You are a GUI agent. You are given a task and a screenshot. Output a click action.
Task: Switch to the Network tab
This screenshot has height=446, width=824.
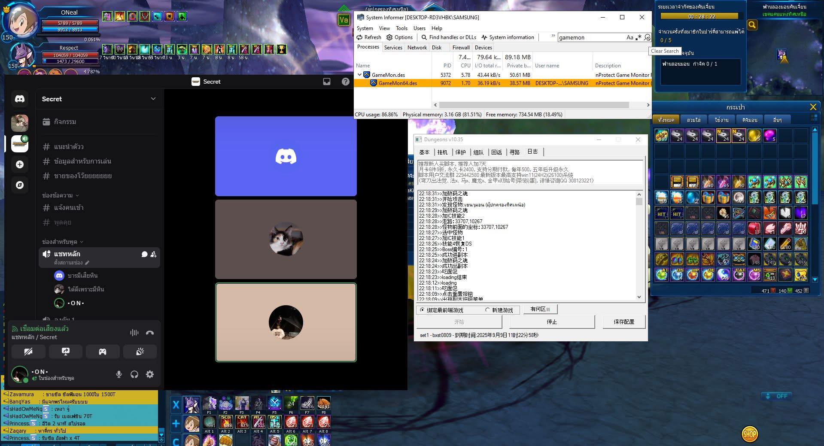click(417, 48)
